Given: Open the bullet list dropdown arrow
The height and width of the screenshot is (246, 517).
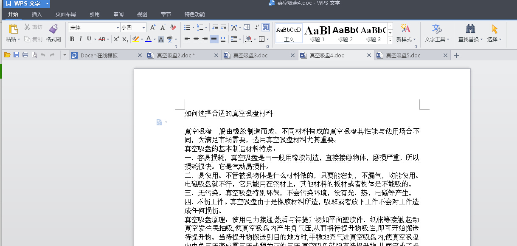Looking at the screenshot, I should [193, 28].
